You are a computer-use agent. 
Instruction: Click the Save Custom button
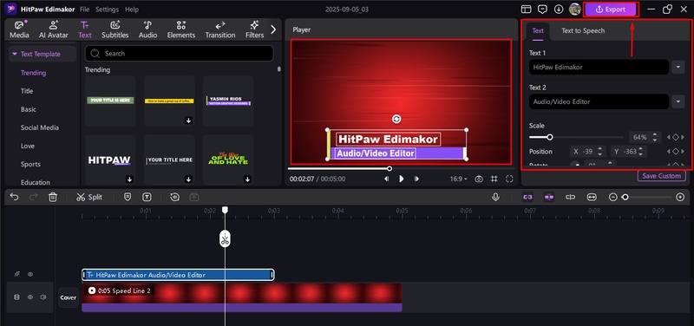click(661, 176)
